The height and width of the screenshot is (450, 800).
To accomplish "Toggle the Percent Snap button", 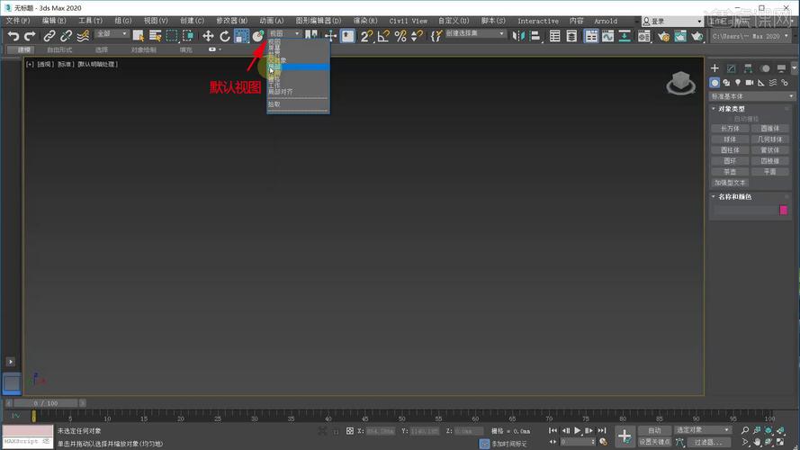I will (x=400, y=36).
